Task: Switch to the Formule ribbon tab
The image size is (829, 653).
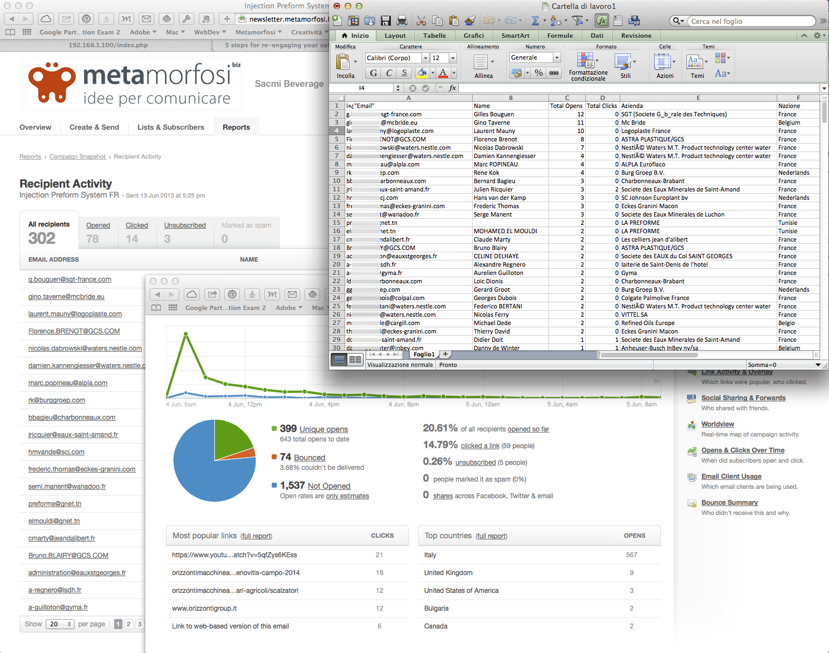Action: [560, 36]
